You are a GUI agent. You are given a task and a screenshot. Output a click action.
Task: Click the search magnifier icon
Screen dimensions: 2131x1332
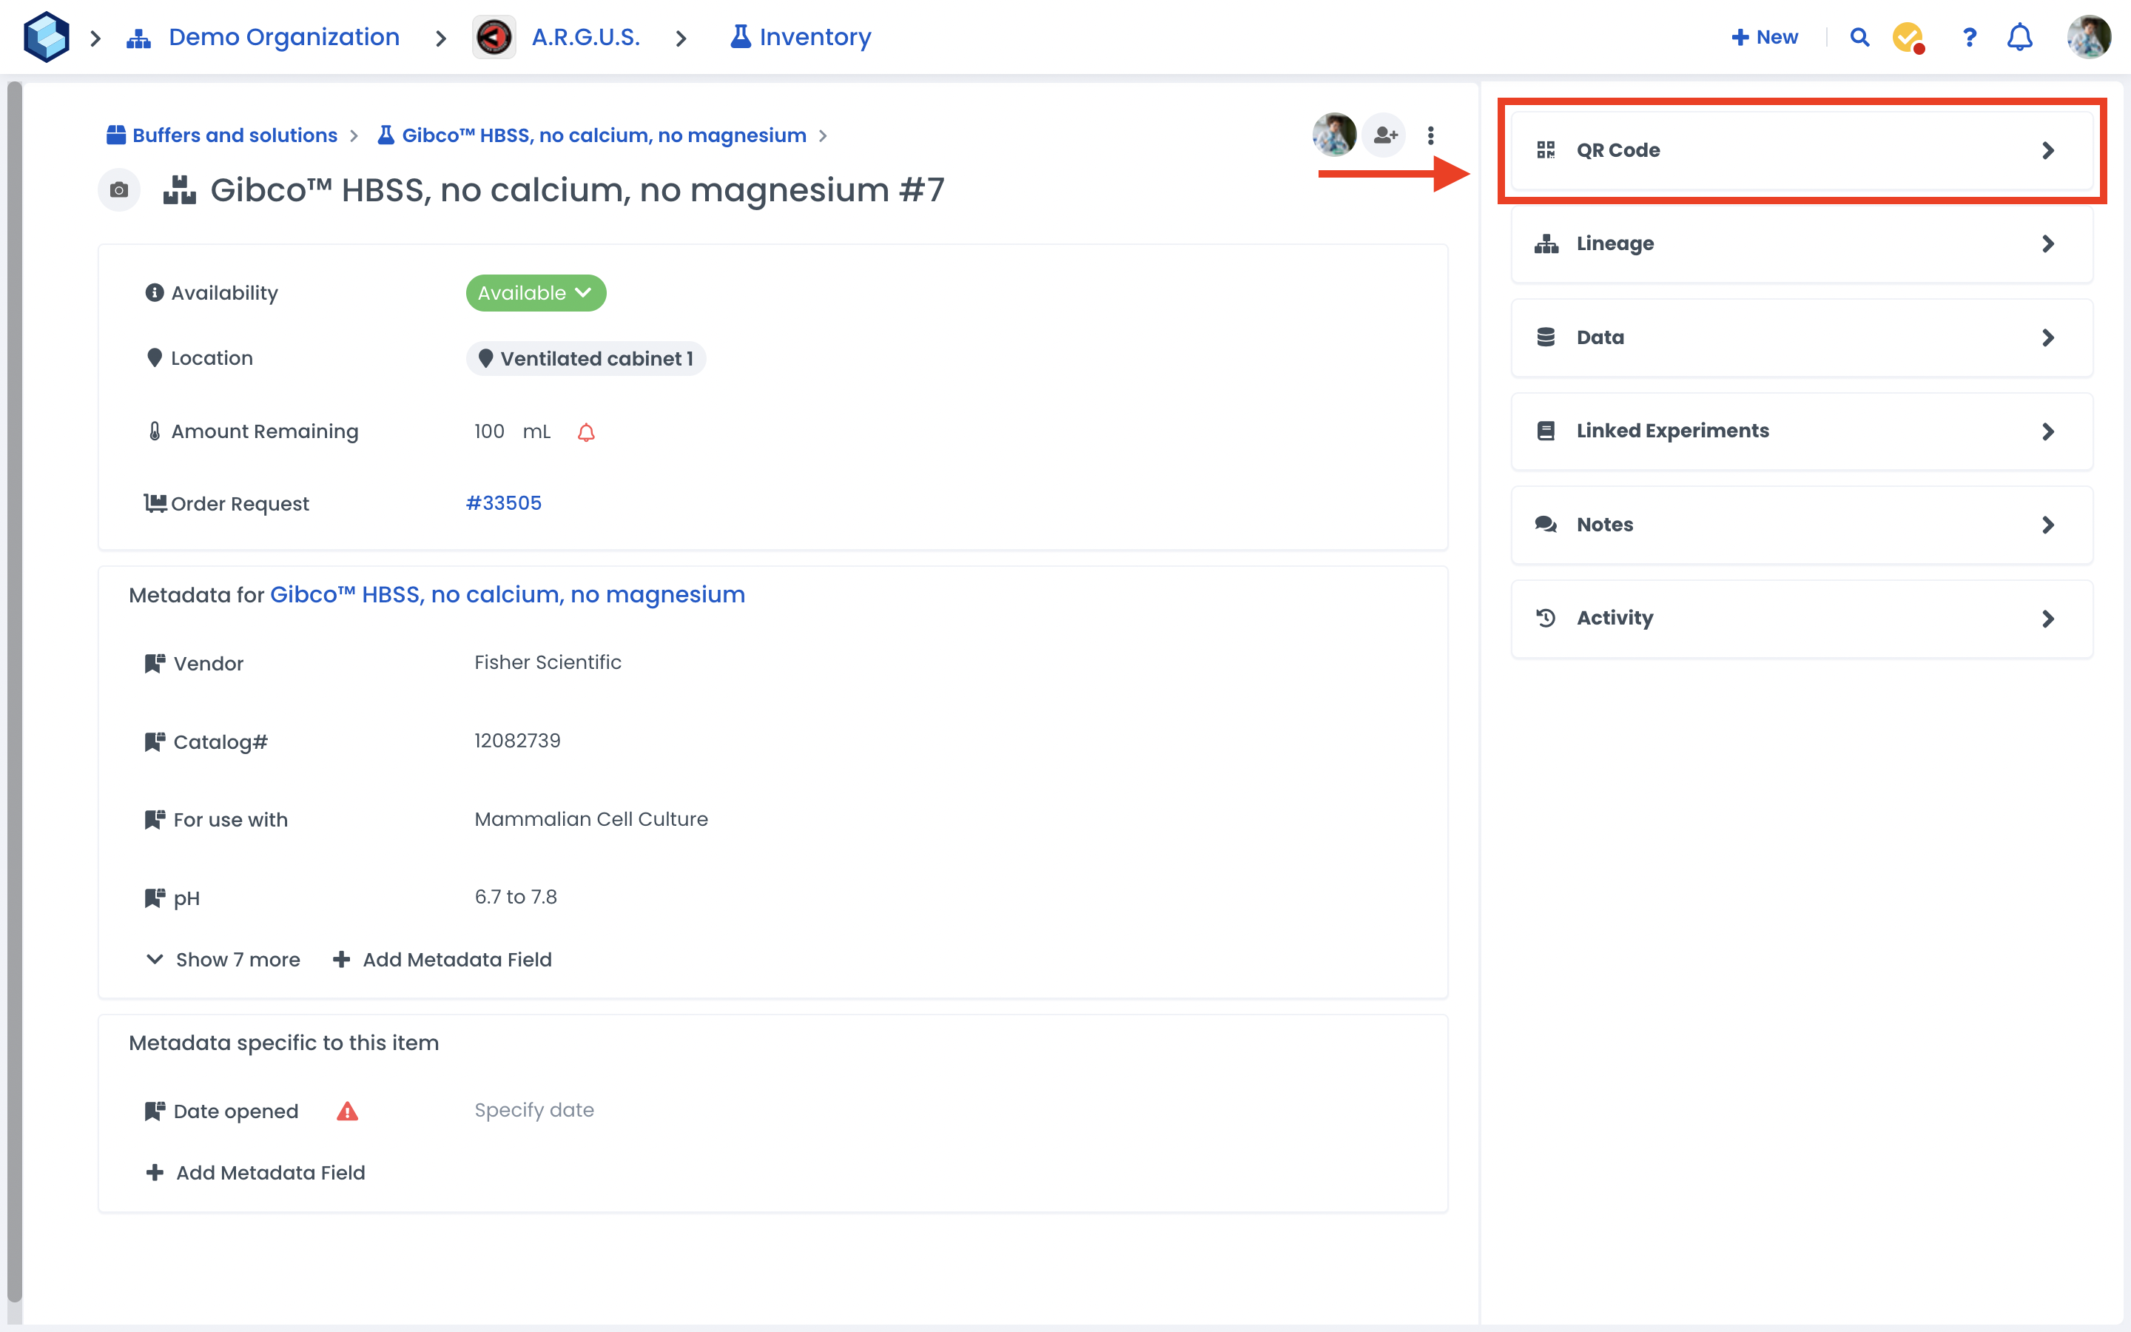(1859, 37)
